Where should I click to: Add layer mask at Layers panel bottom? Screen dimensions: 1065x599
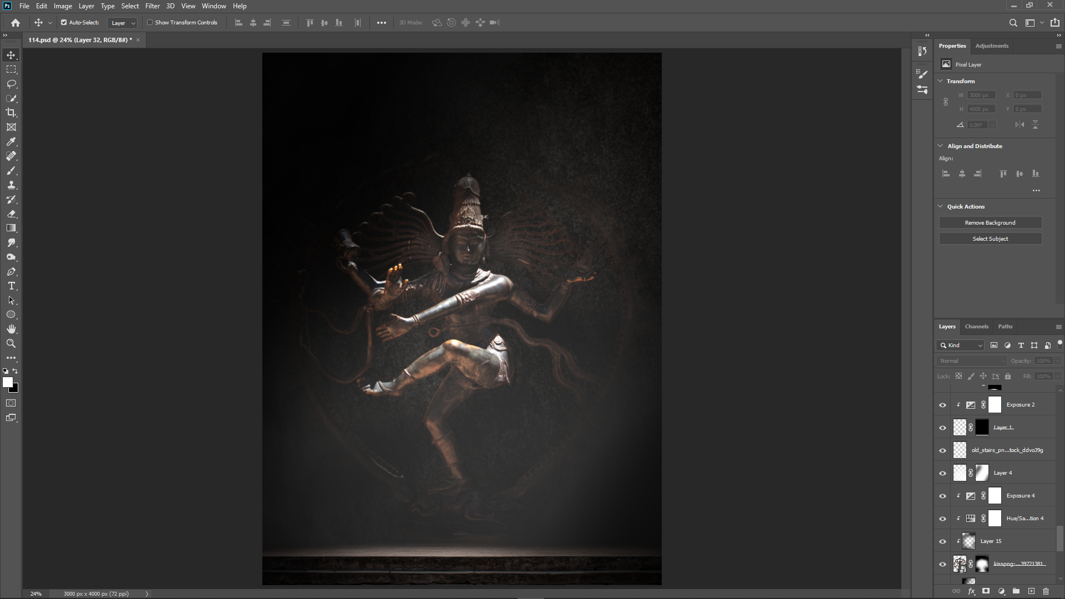(986, 591)
